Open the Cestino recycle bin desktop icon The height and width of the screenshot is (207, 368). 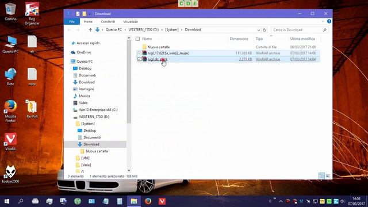[10, 11]
